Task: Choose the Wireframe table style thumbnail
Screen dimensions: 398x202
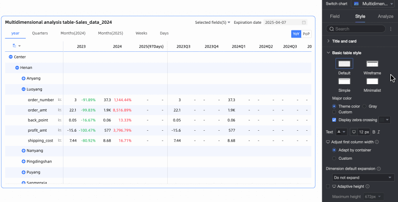Action: (372, 64)
